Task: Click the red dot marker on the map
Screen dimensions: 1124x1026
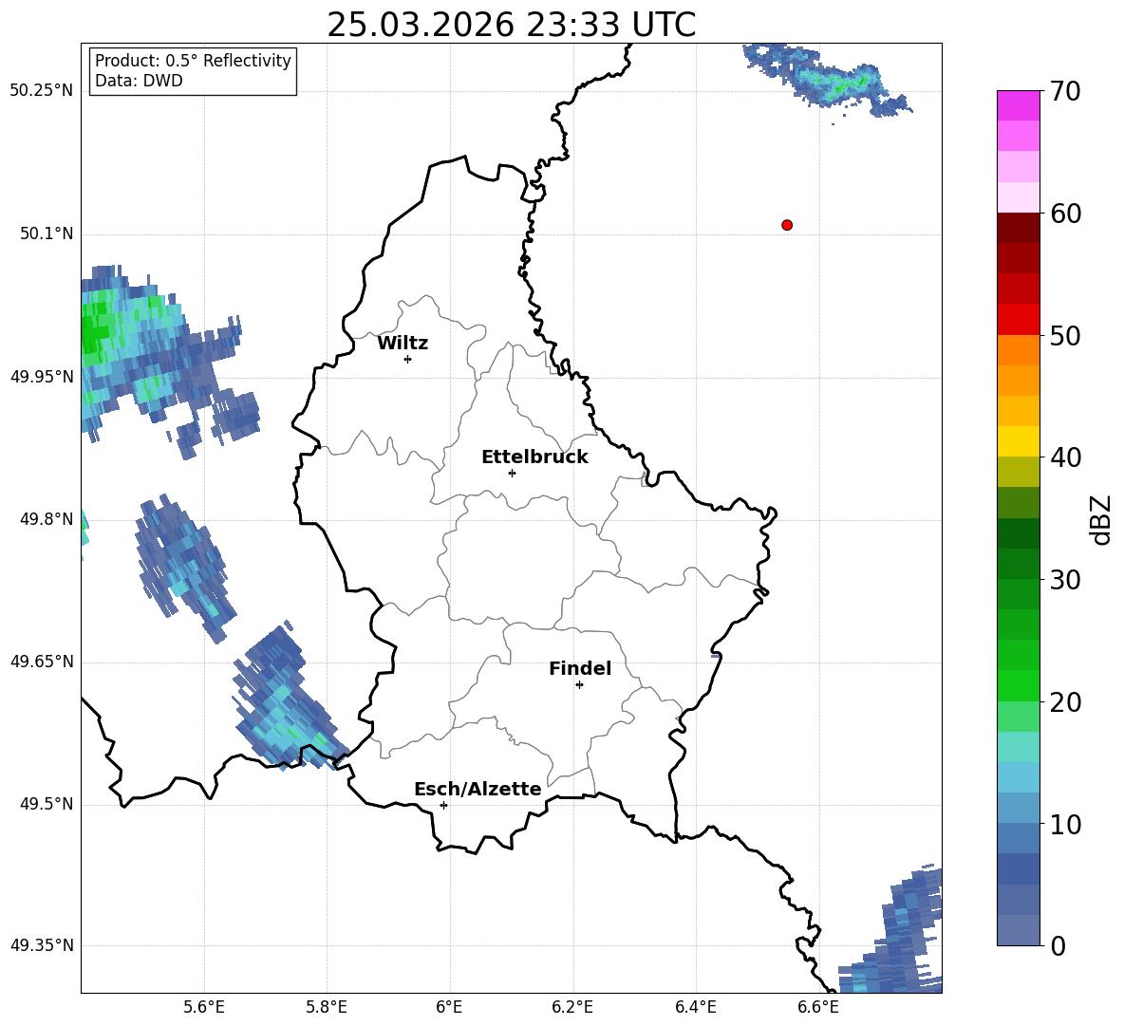Action: point(787,225)
